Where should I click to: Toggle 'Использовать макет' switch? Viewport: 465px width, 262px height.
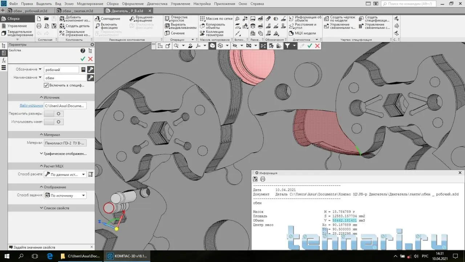coord(54,122)
